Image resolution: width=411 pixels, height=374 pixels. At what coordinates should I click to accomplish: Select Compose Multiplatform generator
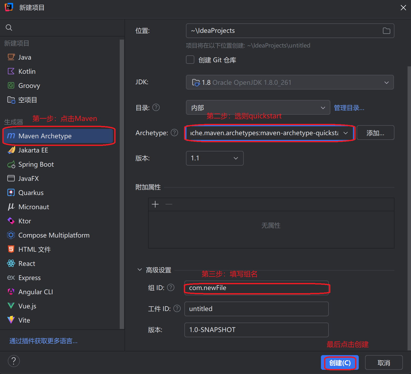[60, 235]
